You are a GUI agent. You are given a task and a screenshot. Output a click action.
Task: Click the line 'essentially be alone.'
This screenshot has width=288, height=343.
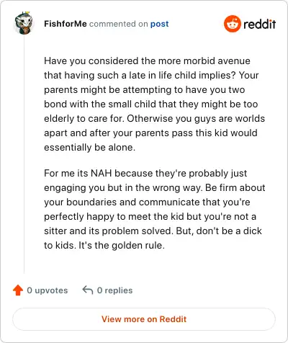click(89, 147)
